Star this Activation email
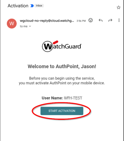The image size is (124, 141). click(x=118, y=7)
